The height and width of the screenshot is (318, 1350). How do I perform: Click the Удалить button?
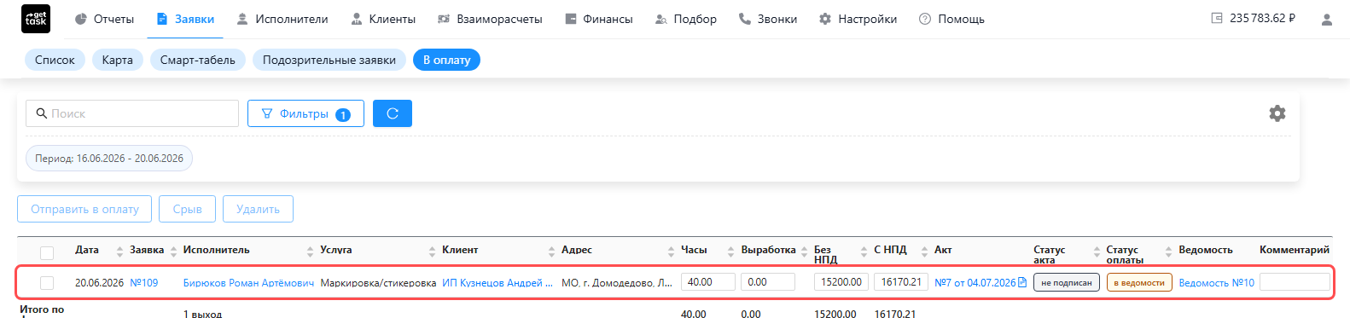(x=258, y=209)
